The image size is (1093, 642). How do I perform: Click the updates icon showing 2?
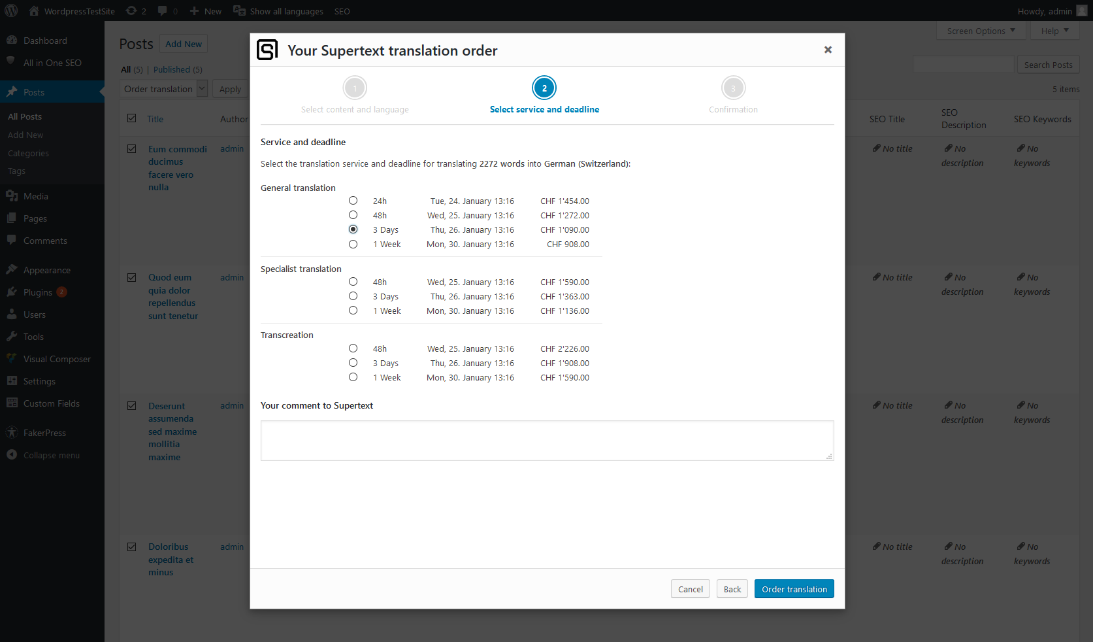(131, 11)
